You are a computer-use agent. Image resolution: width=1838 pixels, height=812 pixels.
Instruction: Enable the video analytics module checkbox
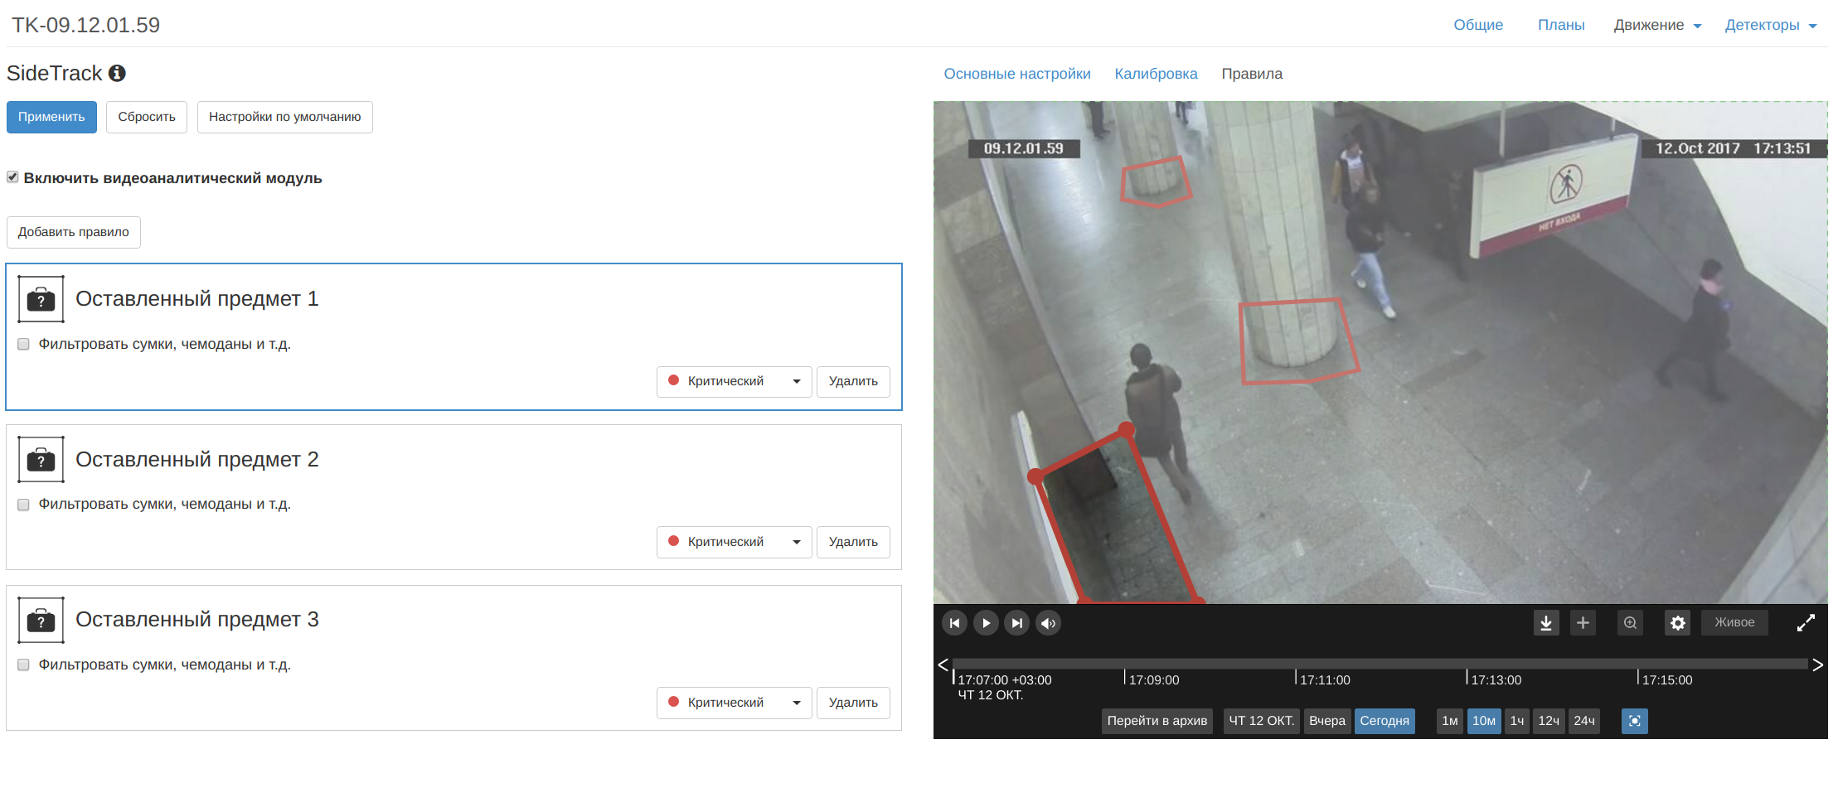12,177
